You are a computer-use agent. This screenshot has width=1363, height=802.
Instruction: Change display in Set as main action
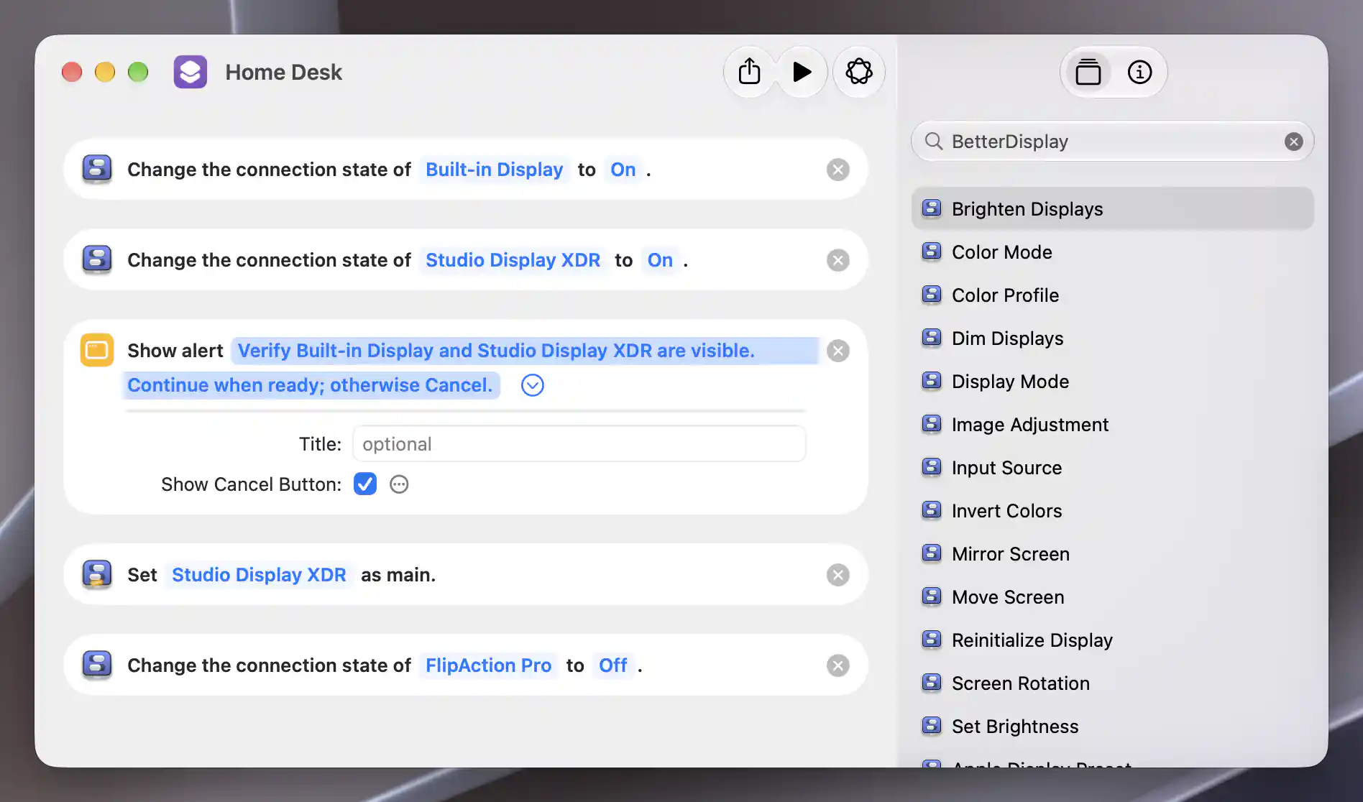click(x=259, y=575)
